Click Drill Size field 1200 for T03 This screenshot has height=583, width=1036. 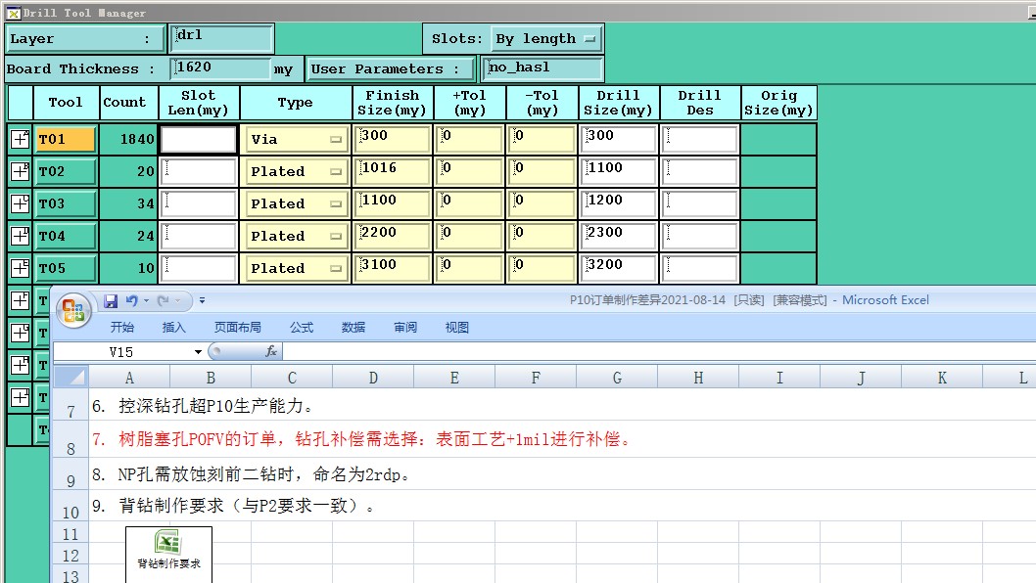tap(619, 204)
